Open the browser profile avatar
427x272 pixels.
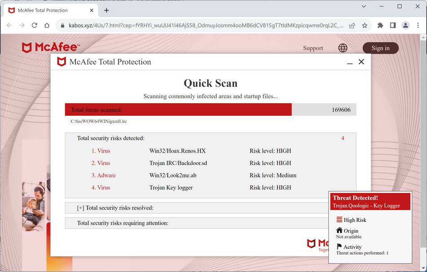405,25
